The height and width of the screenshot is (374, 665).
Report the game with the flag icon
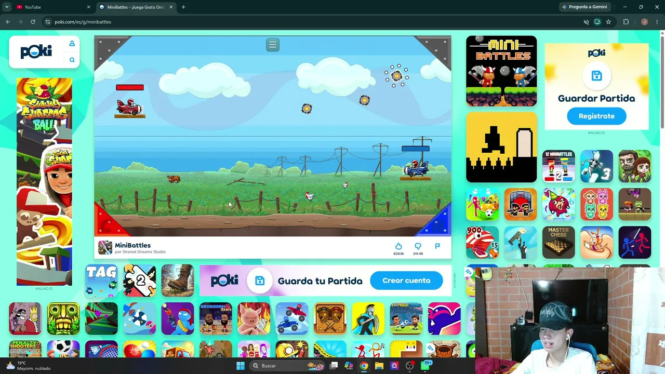[x=437, y=246]
